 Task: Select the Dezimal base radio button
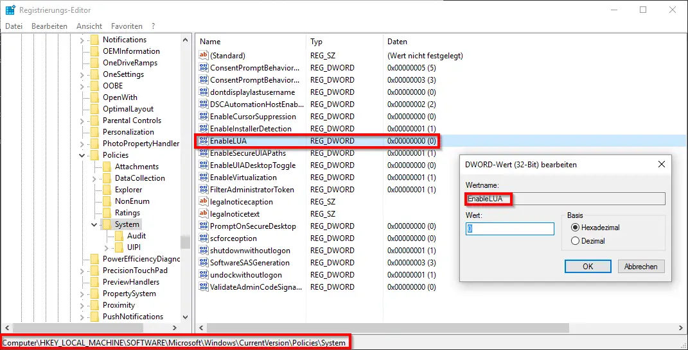point(575,241)
